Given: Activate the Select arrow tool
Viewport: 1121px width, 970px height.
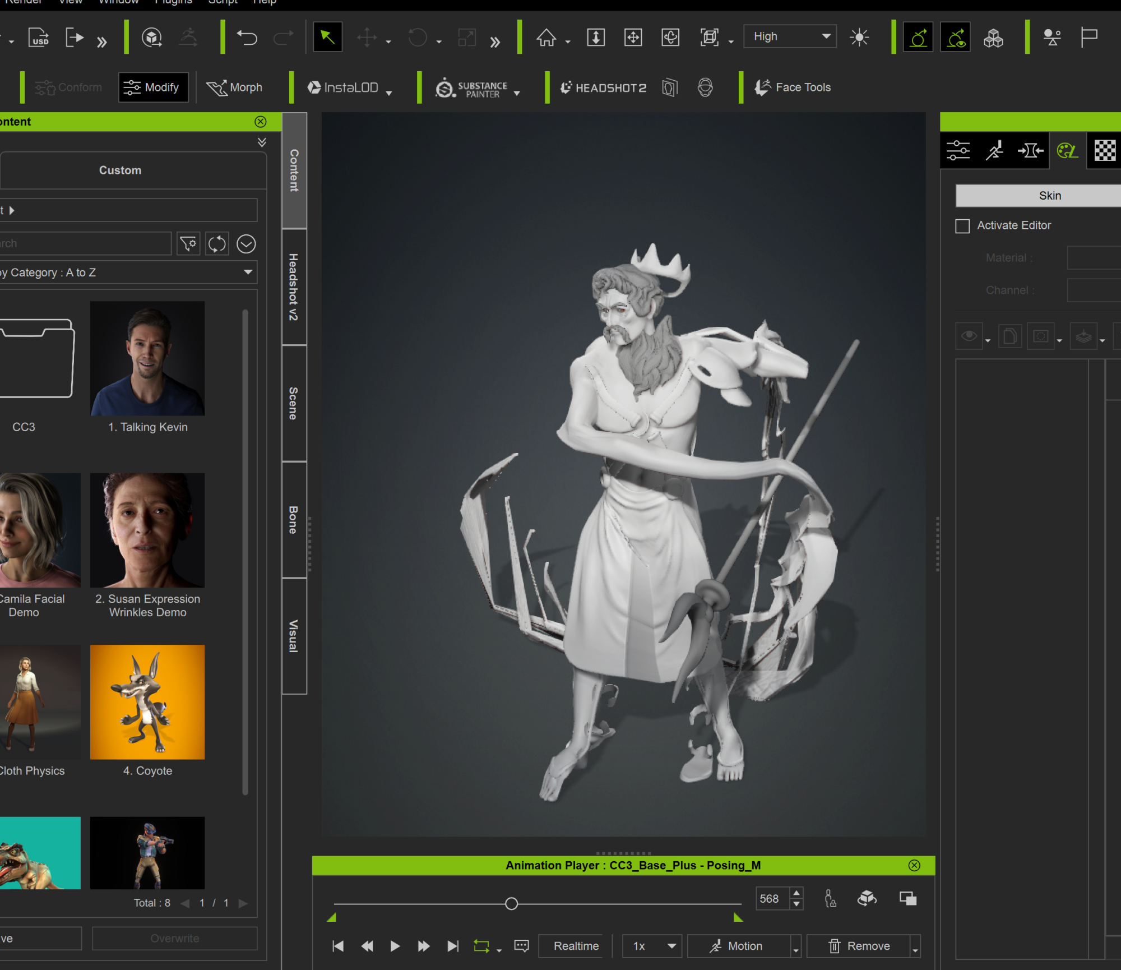Looking at the screenshot, I should click(327, 38).
